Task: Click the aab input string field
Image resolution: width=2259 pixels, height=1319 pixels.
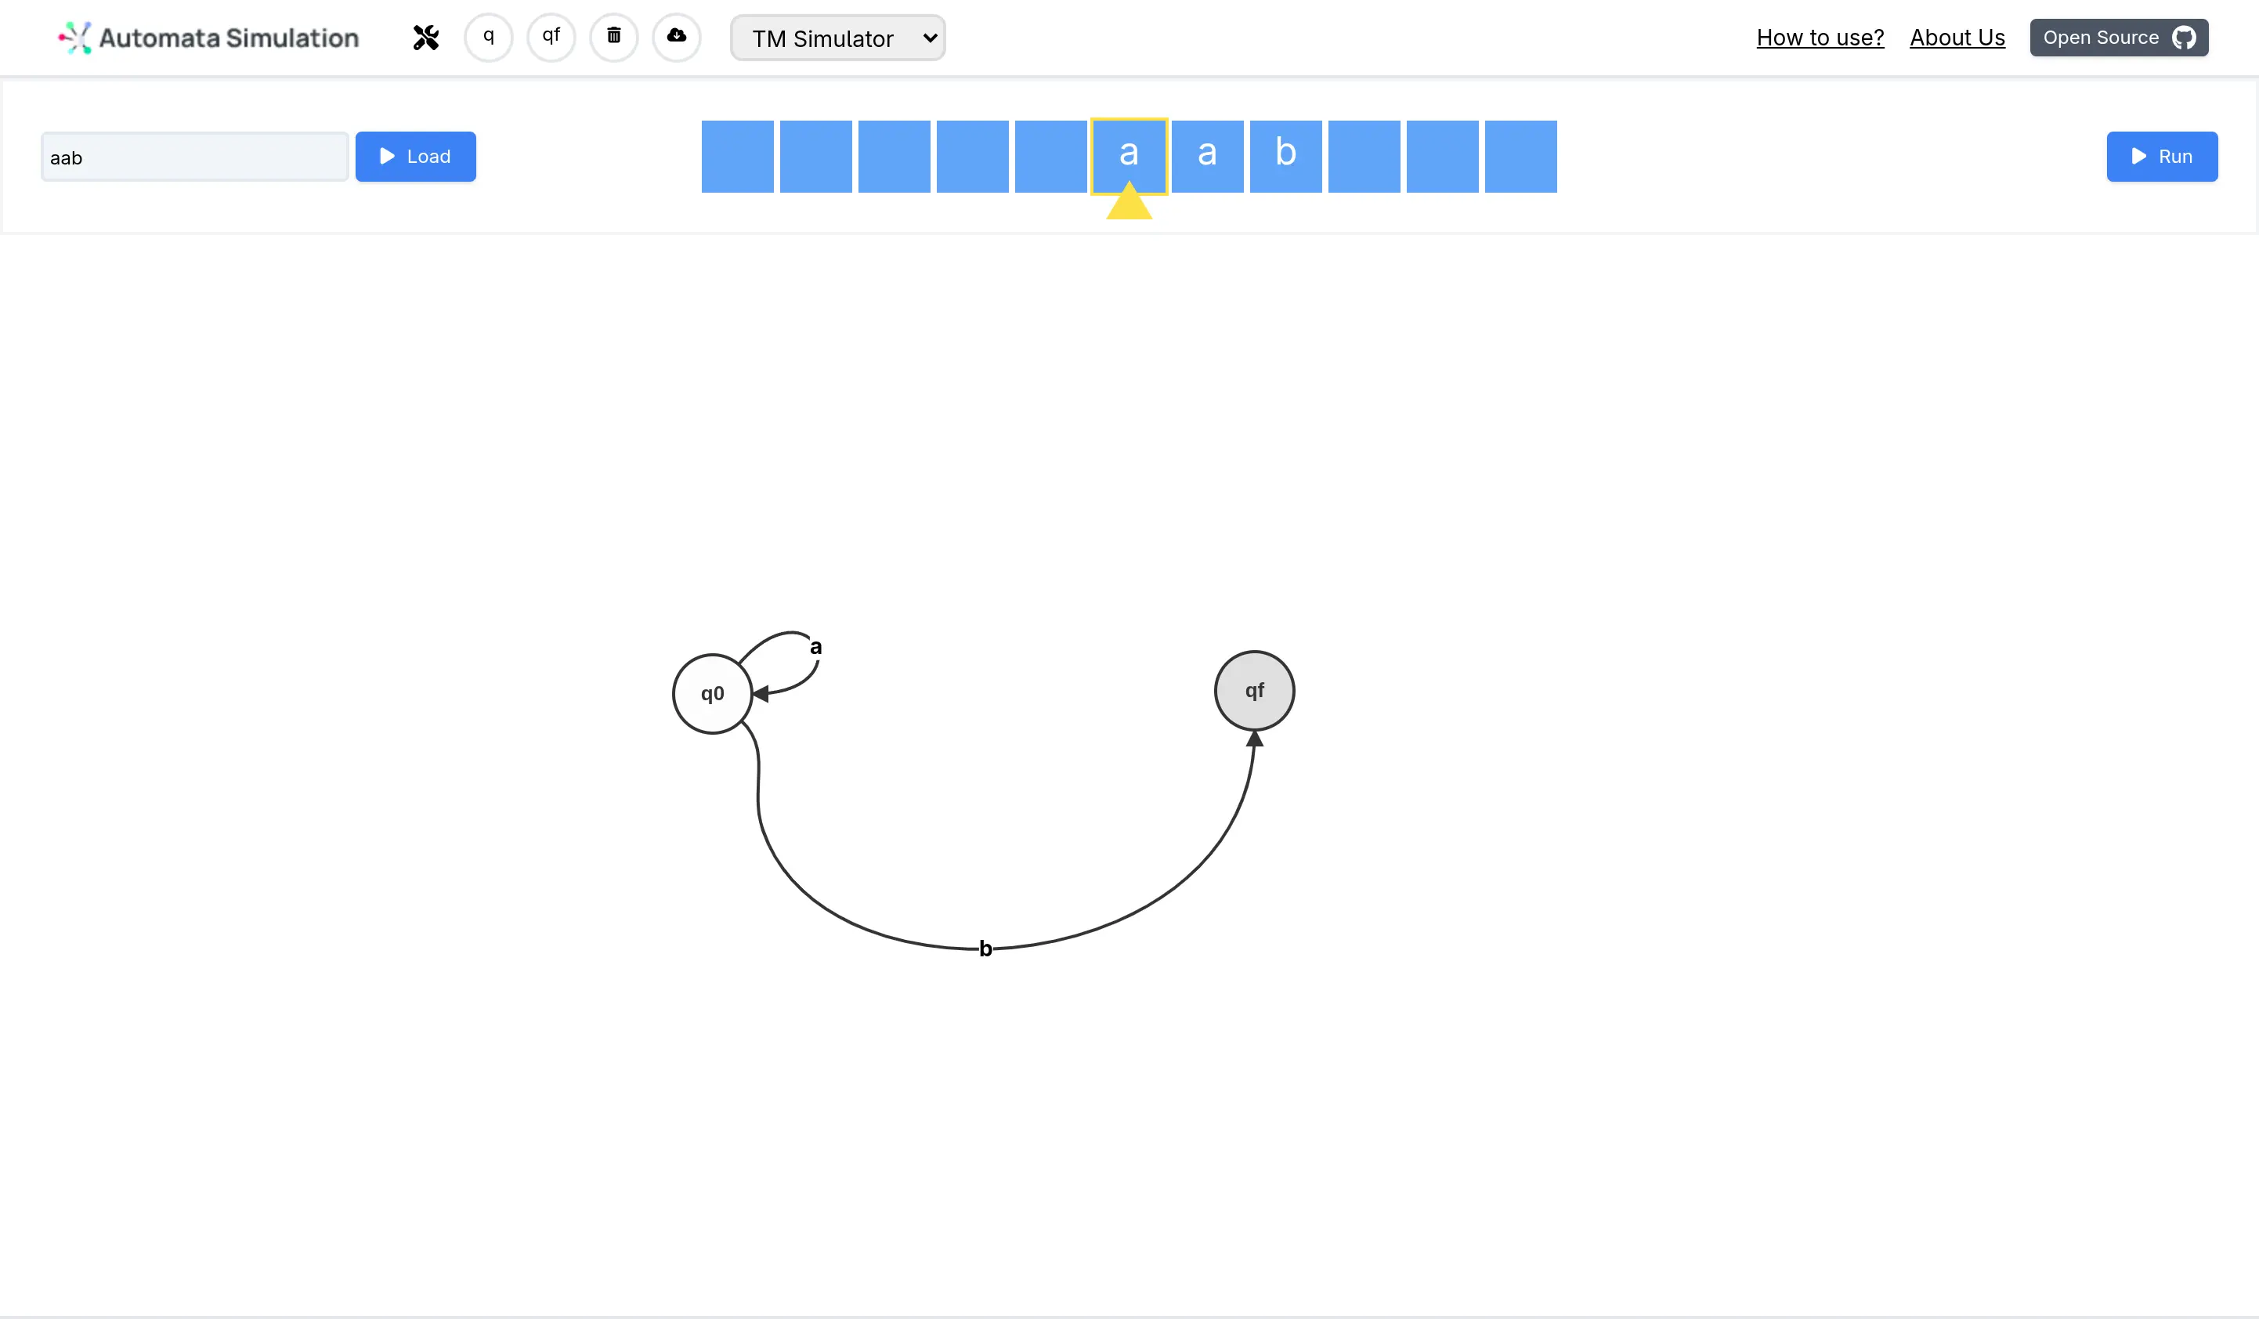Action: click(194, 157)
